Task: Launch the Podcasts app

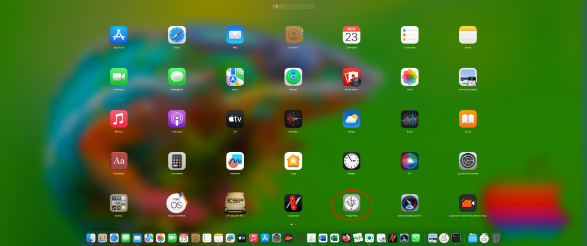Action: point(177,119)
